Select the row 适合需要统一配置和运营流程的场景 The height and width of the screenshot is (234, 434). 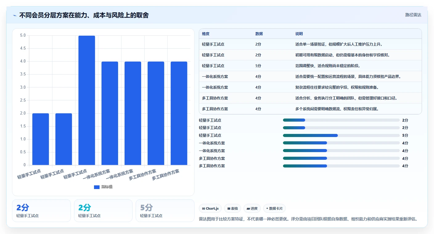(x=310, y=77)
